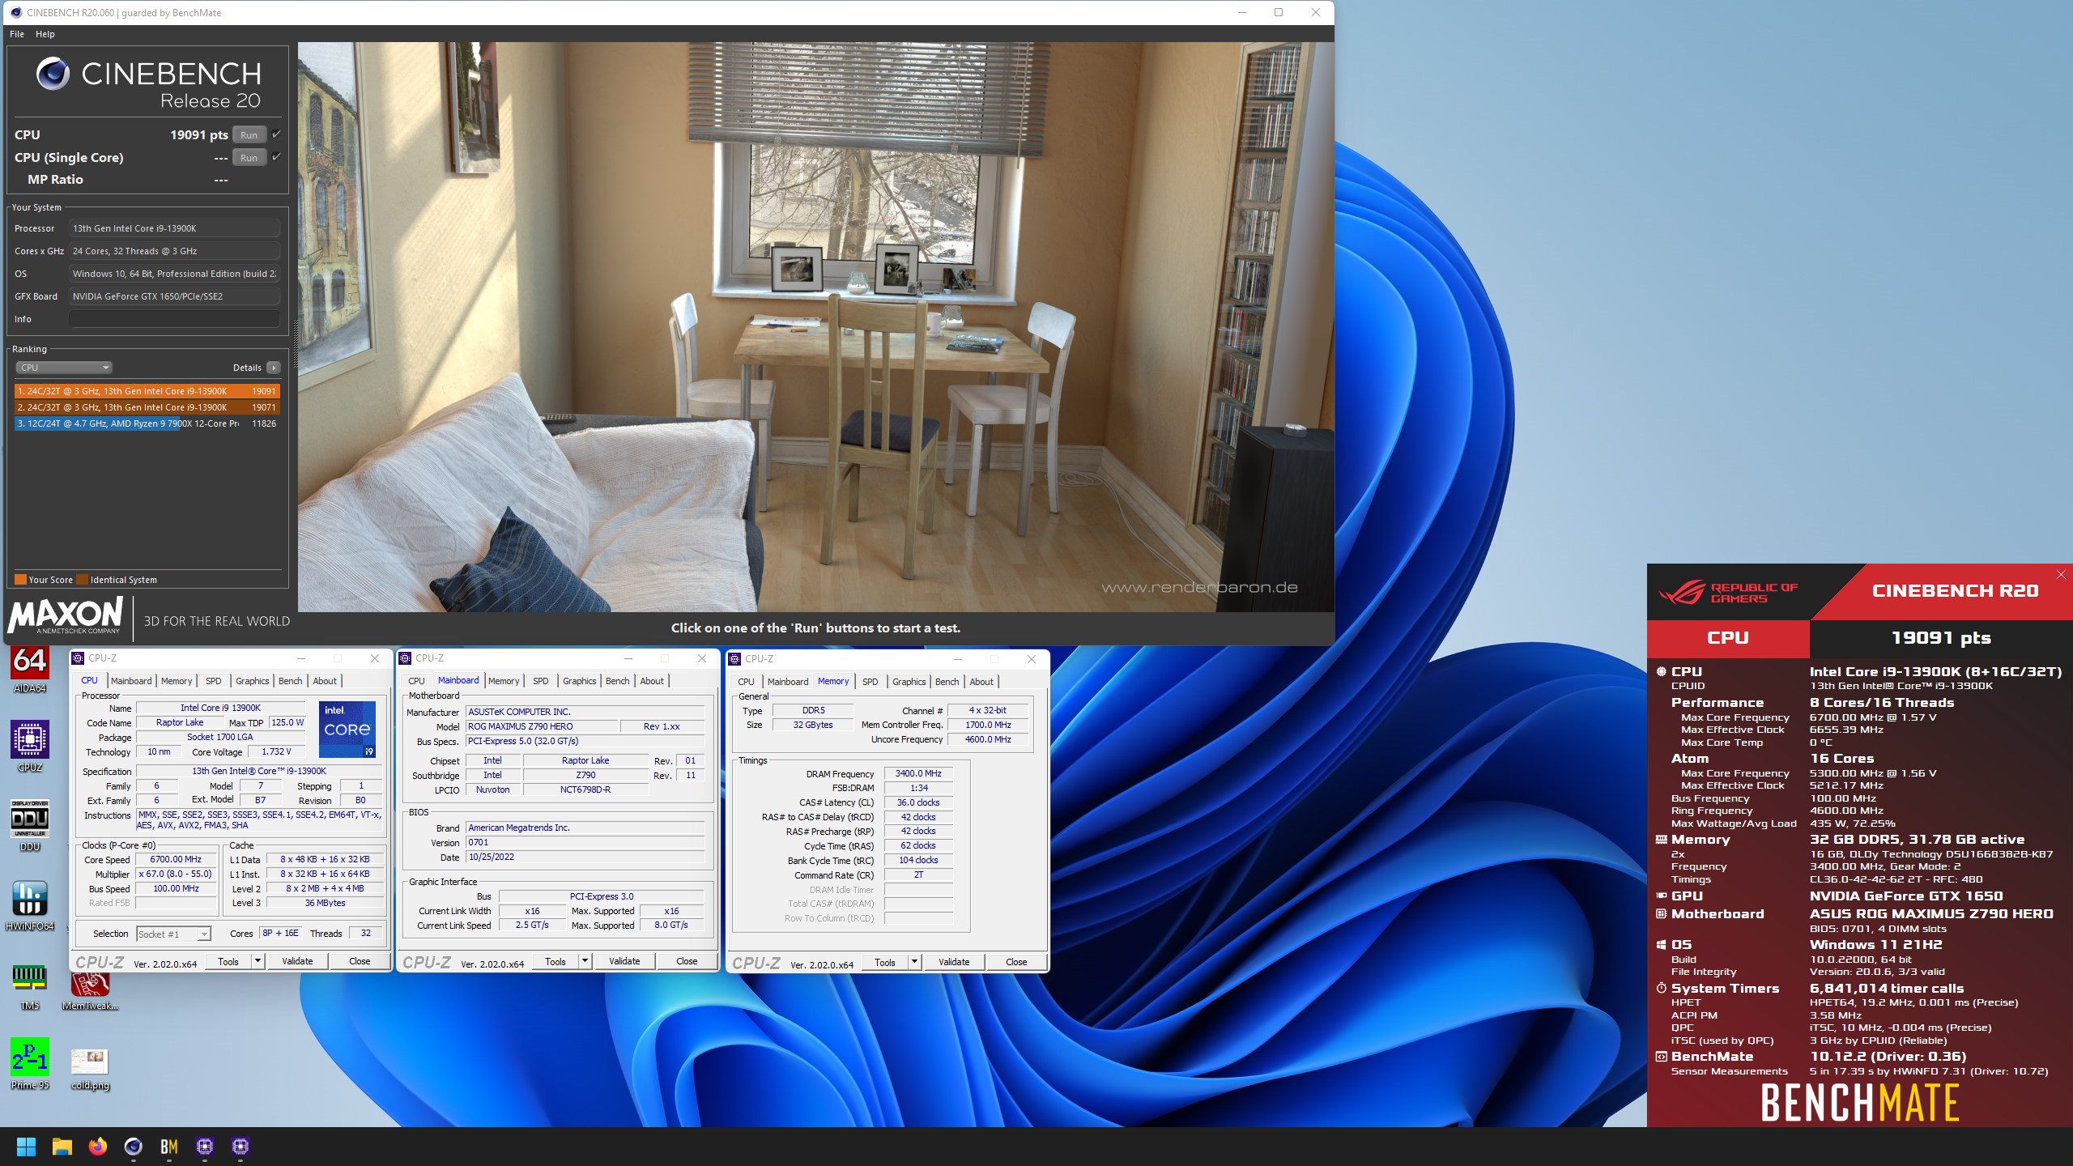Image resolution: width=2073 pixels, height=1166 pixels.
Task: Click Validate in CPU-Z CPU window
Action: (x=297, y=962)
